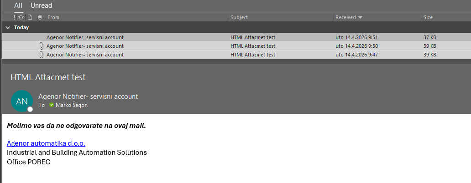Click paperclip icon on the 9:50 email
The image size is (471, 183).
[x=41, y=46]
